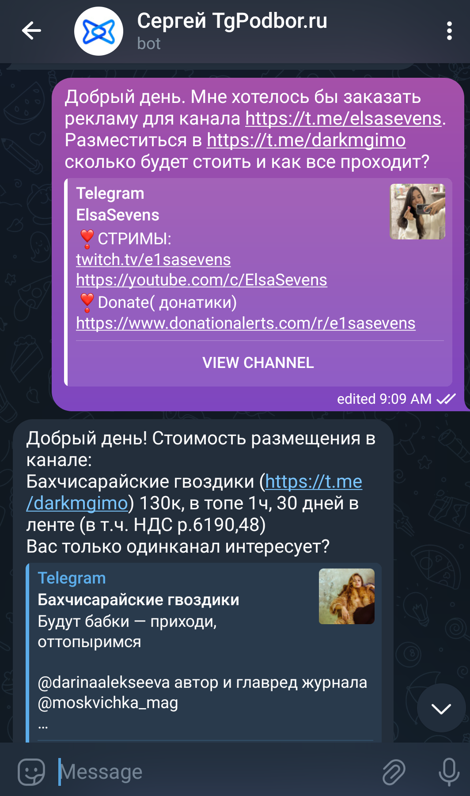Tap the Бахчисарайские гвоздики preview thumbnail
470x796 pixels.
pos(347,596)
